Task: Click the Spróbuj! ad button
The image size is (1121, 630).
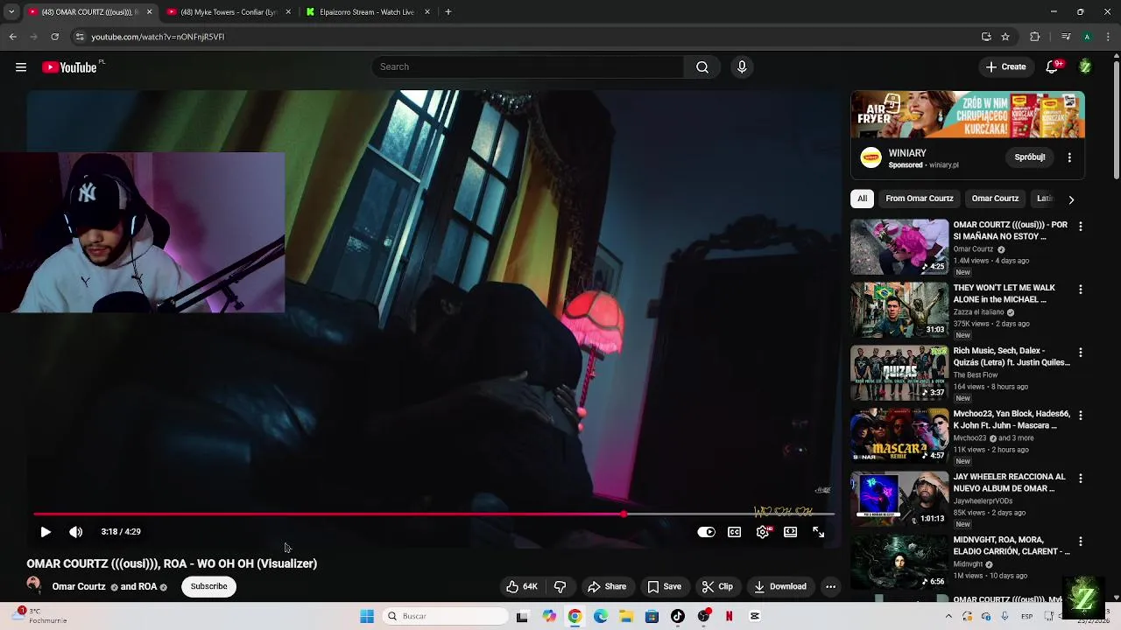Action: tap(1030, 157)
